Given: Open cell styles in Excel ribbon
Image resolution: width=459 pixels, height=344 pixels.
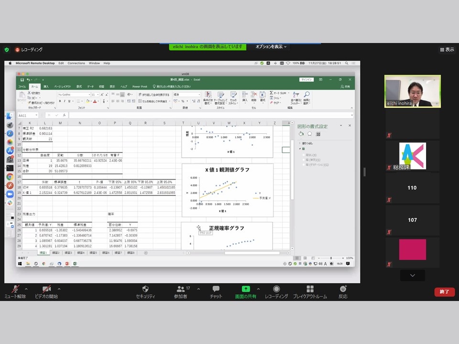Looking at the screenshot, I should point(233,97).
